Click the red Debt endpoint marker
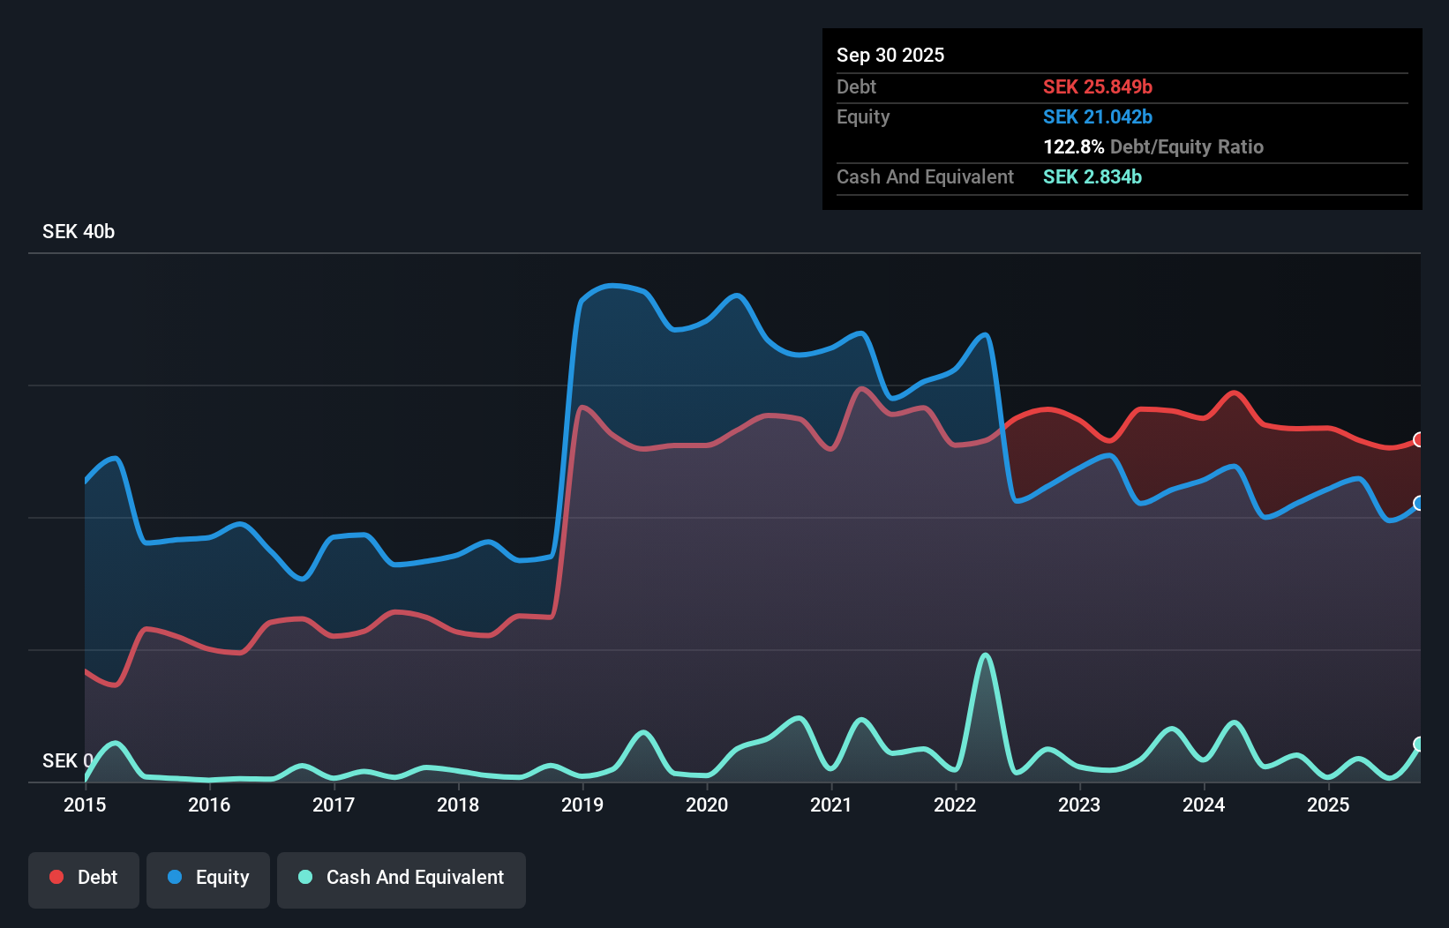The width and height of the screenshot is (1449, 928). [x=1419, y=439]
